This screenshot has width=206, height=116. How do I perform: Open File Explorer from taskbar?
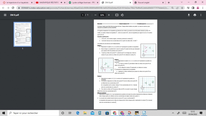click(x=85, y=113)
